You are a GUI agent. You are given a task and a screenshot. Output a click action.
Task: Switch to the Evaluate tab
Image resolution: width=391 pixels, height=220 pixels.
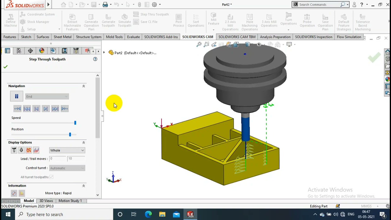coord(133,37)
